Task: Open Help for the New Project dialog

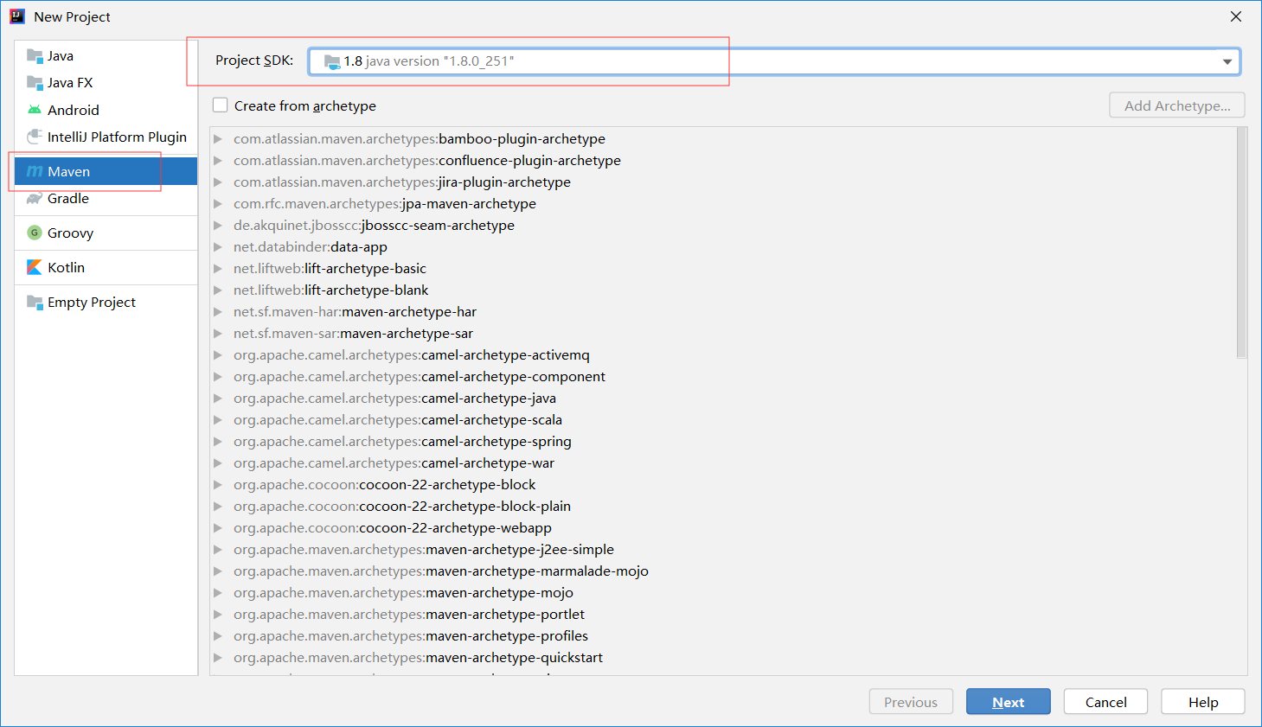Action: (x=1202, y=702)
